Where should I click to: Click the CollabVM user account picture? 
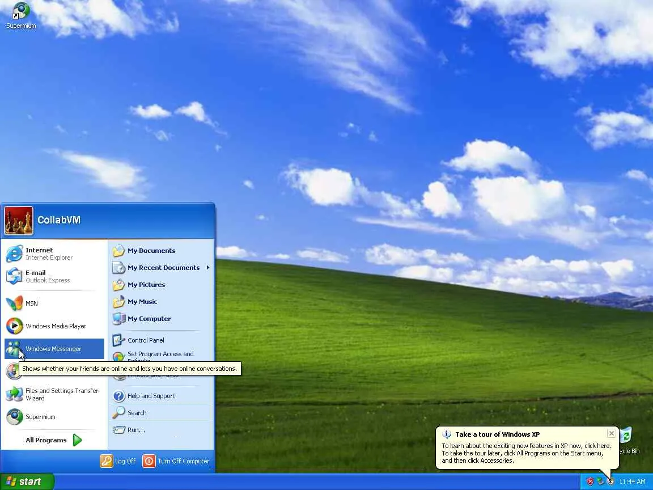point(19,221)
